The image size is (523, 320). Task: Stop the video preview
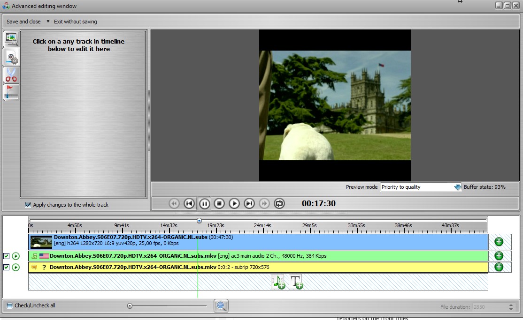tap(219, 203)
